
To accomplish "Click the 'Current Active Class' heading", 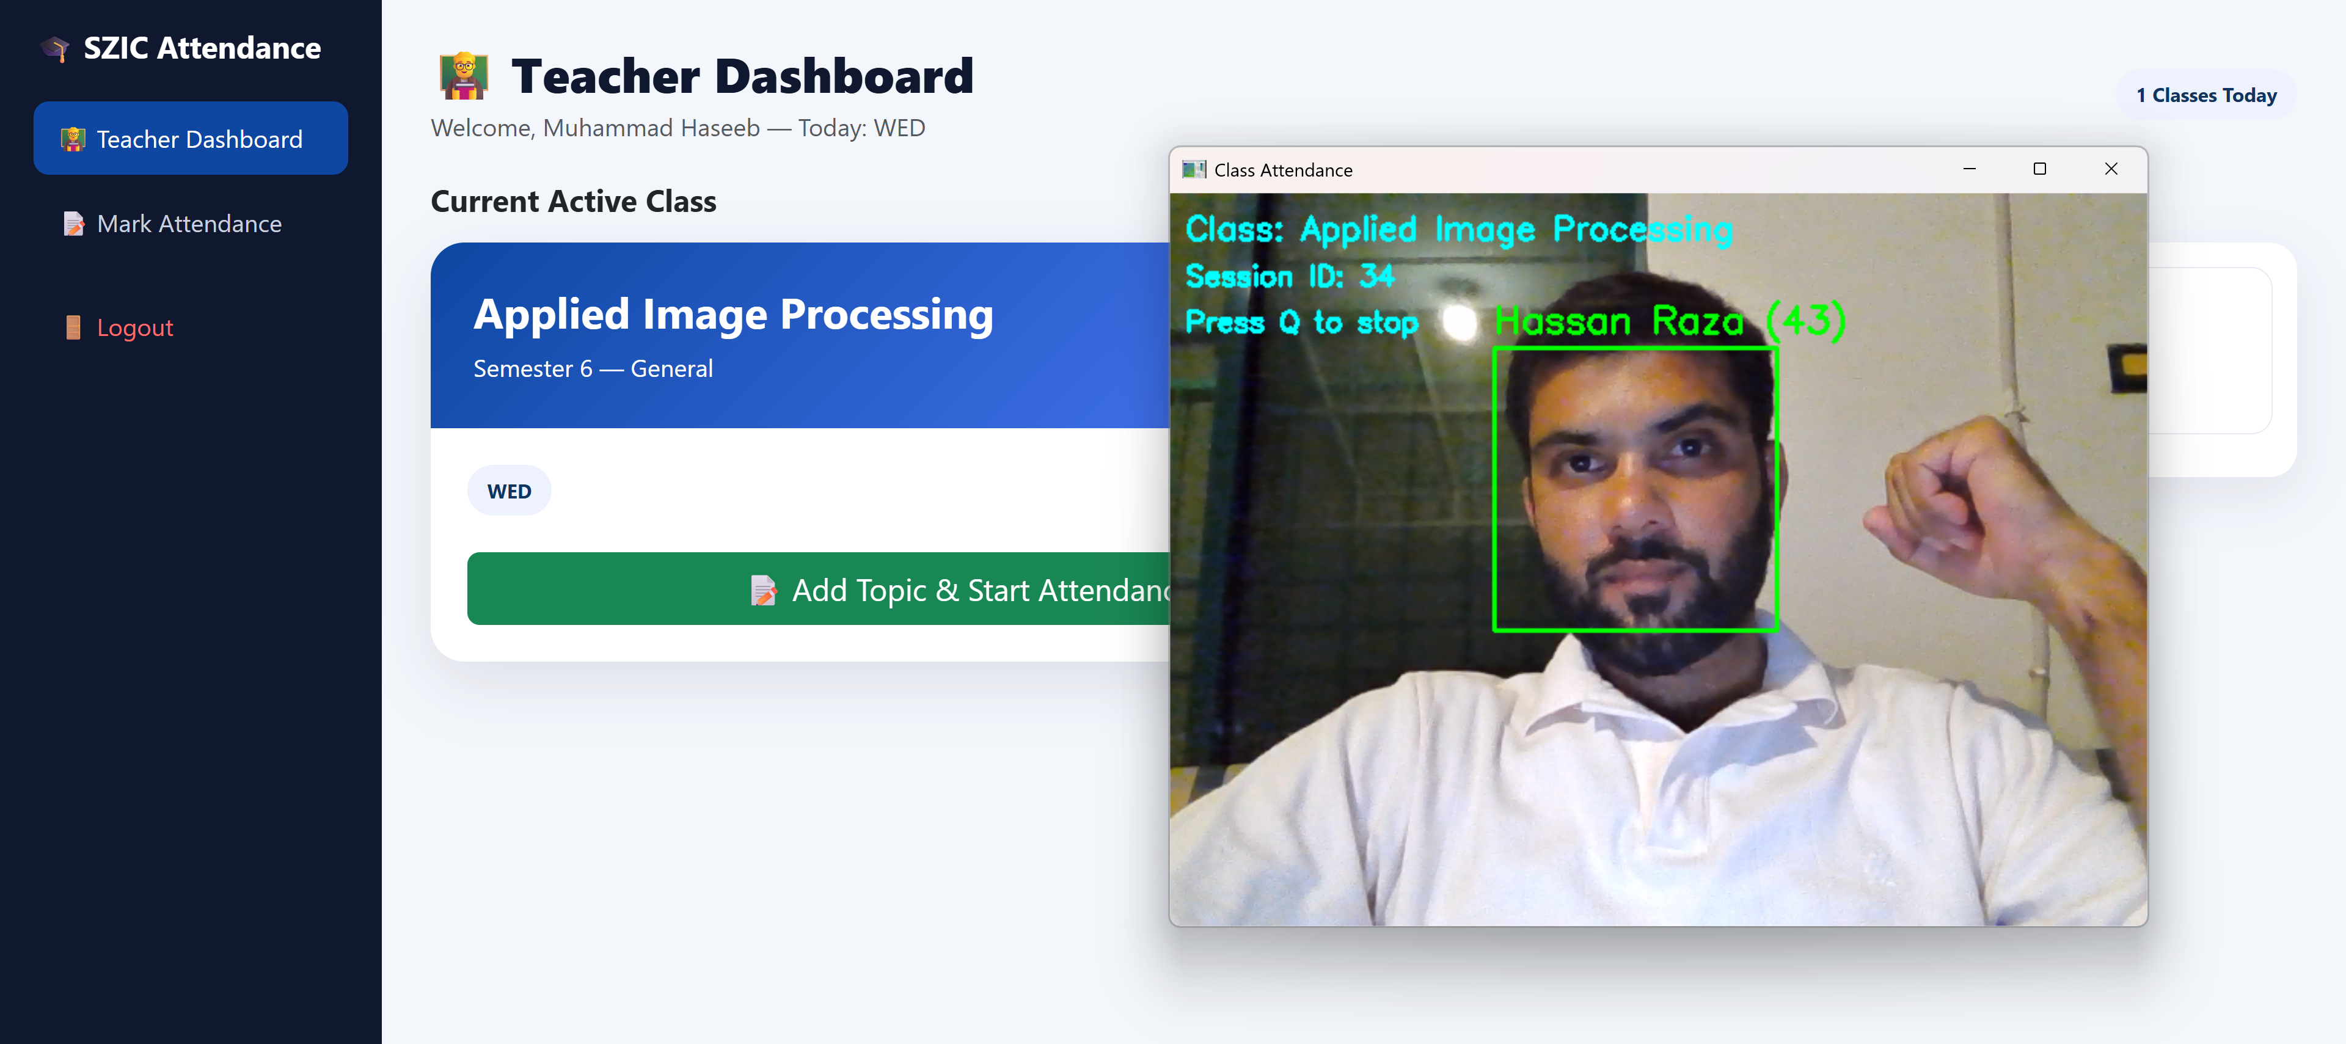I will point(574,202).
